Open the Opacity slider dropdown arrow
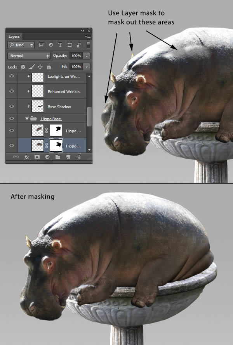The image size is (233, 345). point(87,56)
